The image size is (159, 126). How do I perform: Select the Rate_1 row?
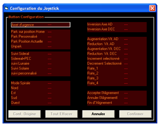point(117,69)
